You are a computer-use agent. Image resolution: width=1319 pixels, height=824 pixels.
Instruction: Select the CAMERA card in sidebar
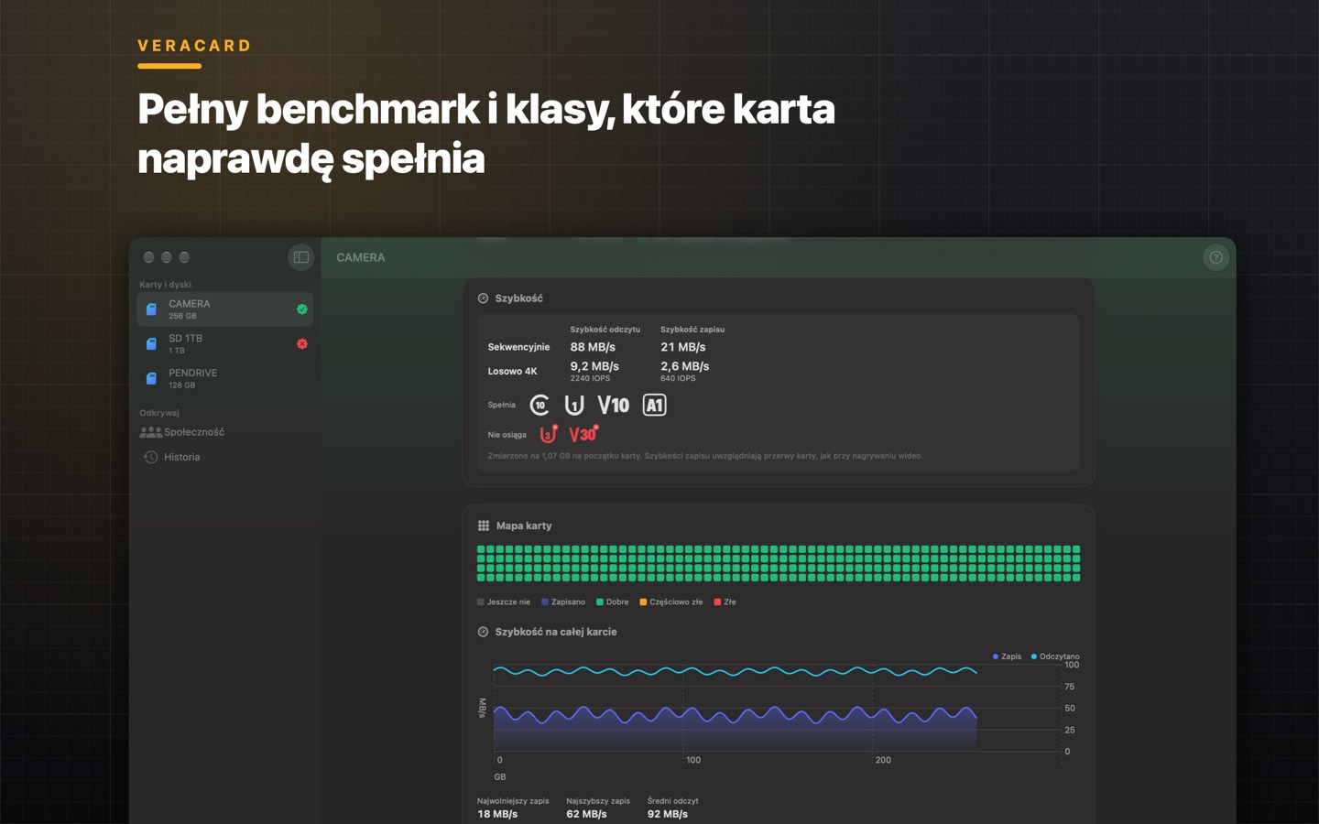coord(225,309)
